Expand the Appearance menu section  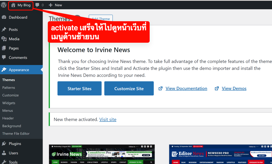point(19,70)
